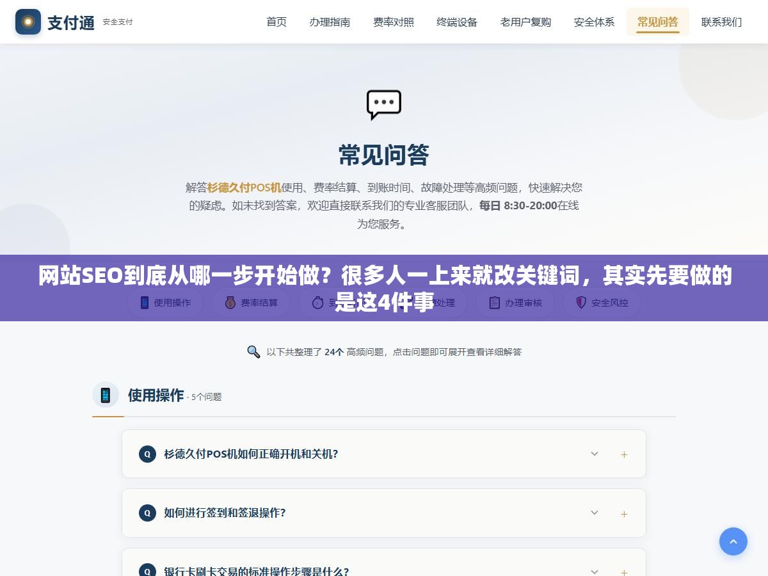Click plus icon on 签到和签退 question row

(624, 514)
